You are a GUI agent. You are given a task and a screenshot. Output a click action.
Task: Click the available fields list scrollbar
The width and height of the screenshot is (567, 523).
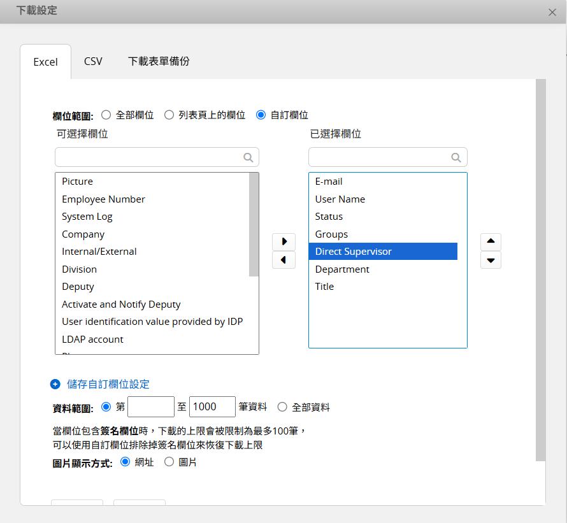[254, 225]
